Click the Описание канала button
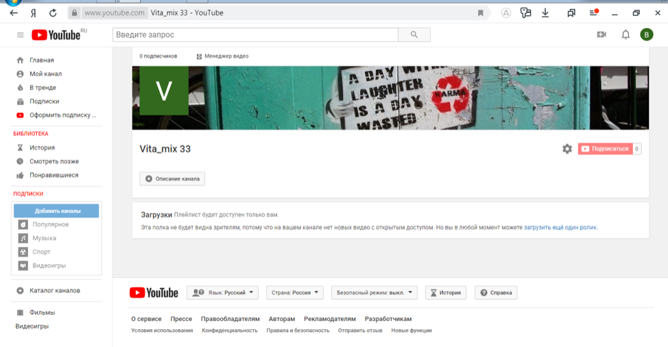The width and height of the screenshot is (668, 347). pos(172,179)
